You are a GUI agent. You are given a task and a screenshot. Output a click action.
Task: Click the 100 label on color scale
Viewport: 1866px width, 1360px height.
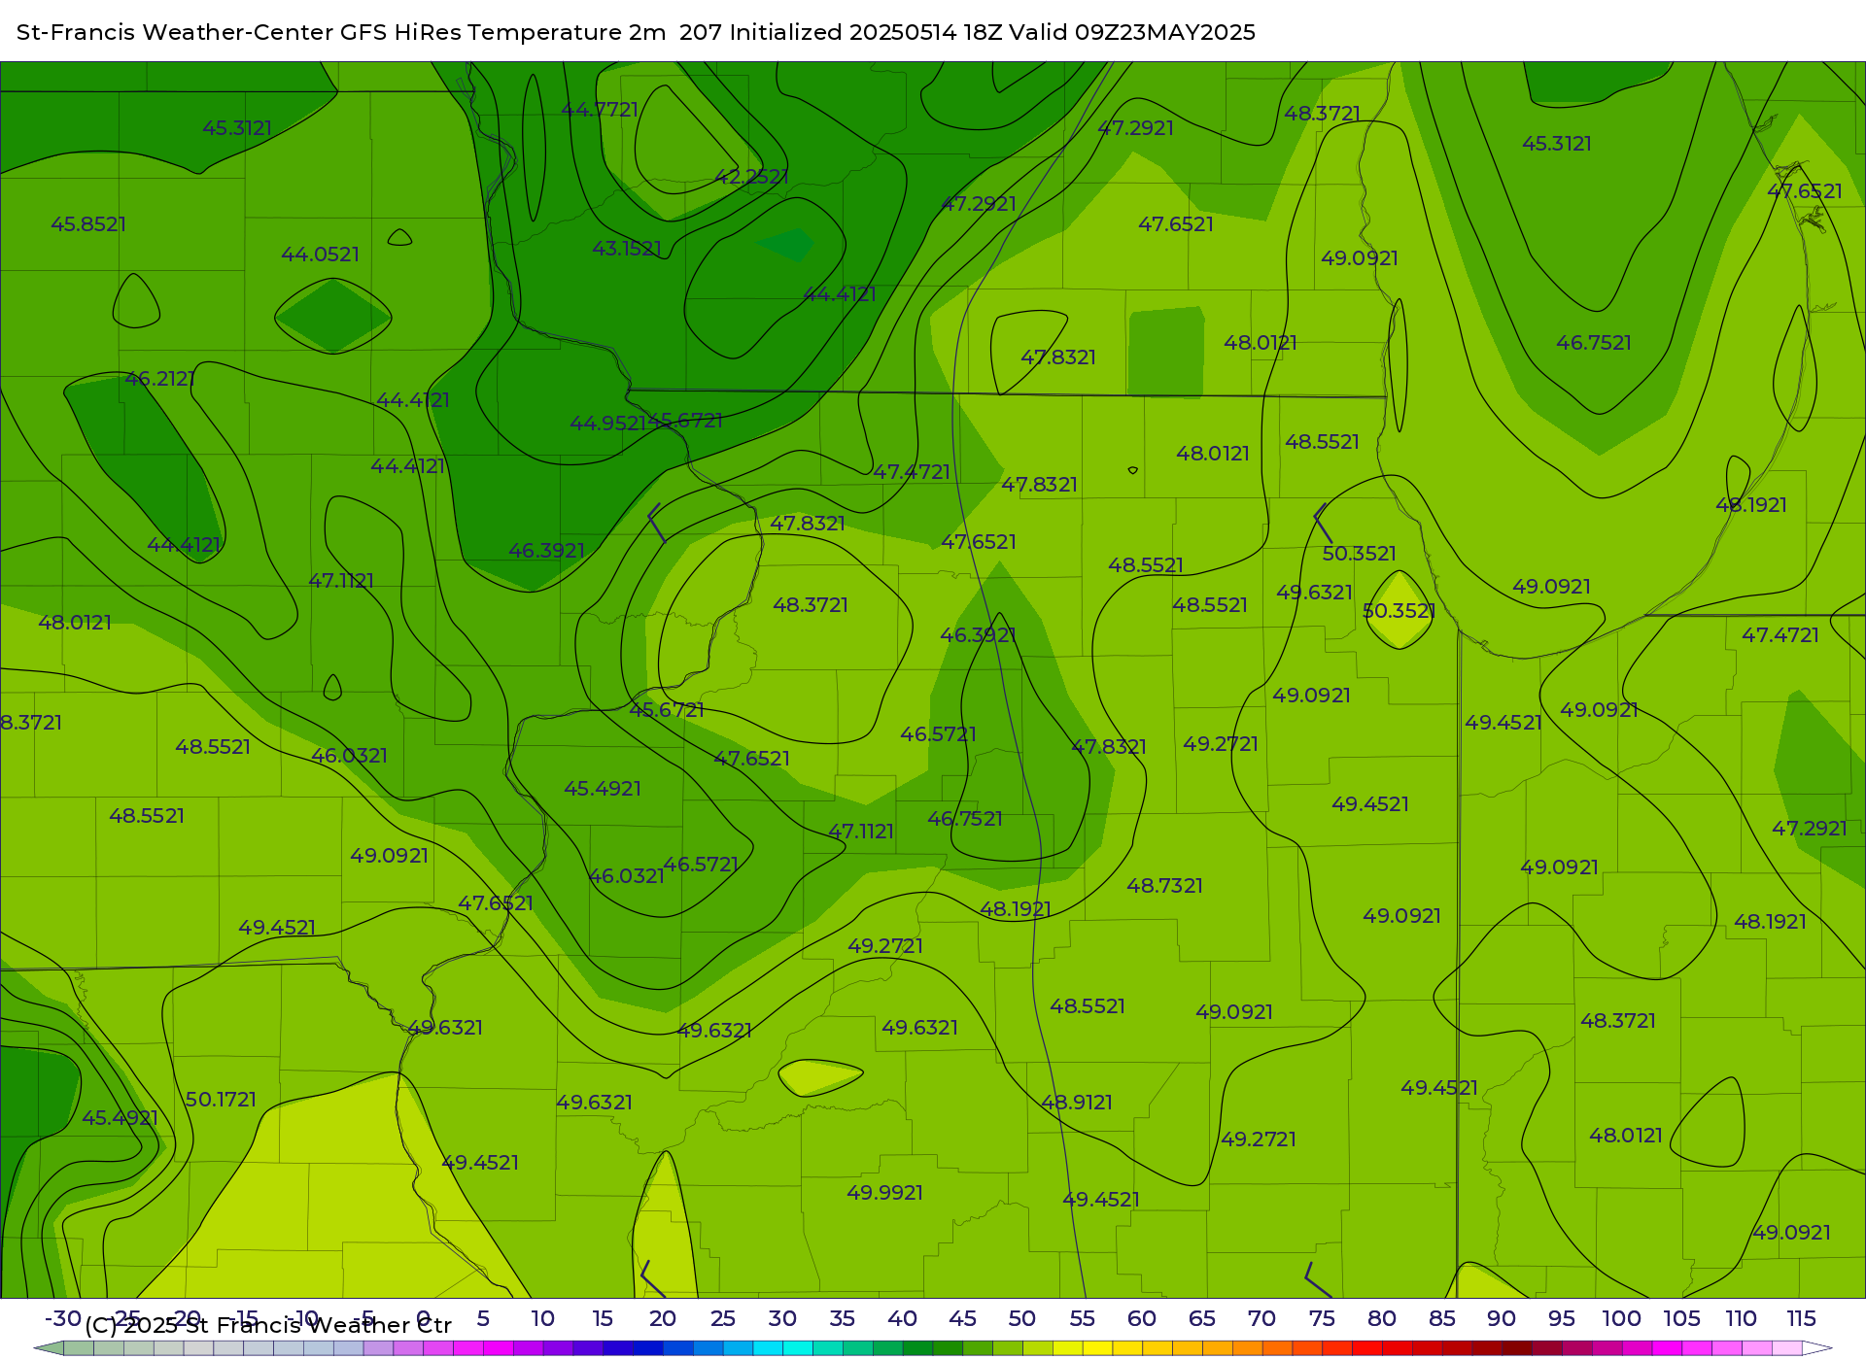(1621, 1319)
